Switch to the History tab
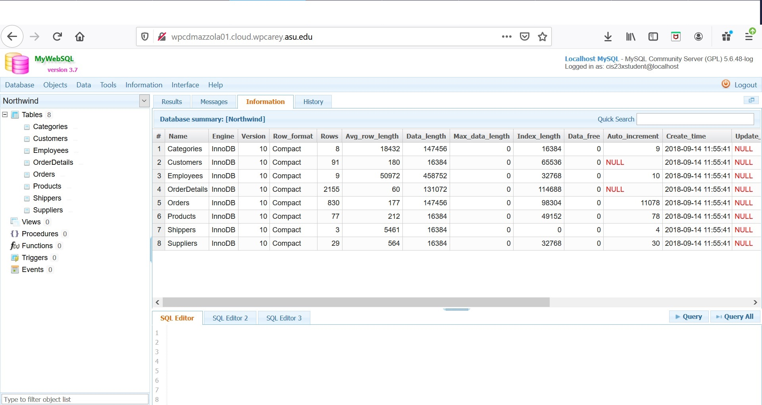This screenshot has height=405, width=762. click(x=313, y=102)
